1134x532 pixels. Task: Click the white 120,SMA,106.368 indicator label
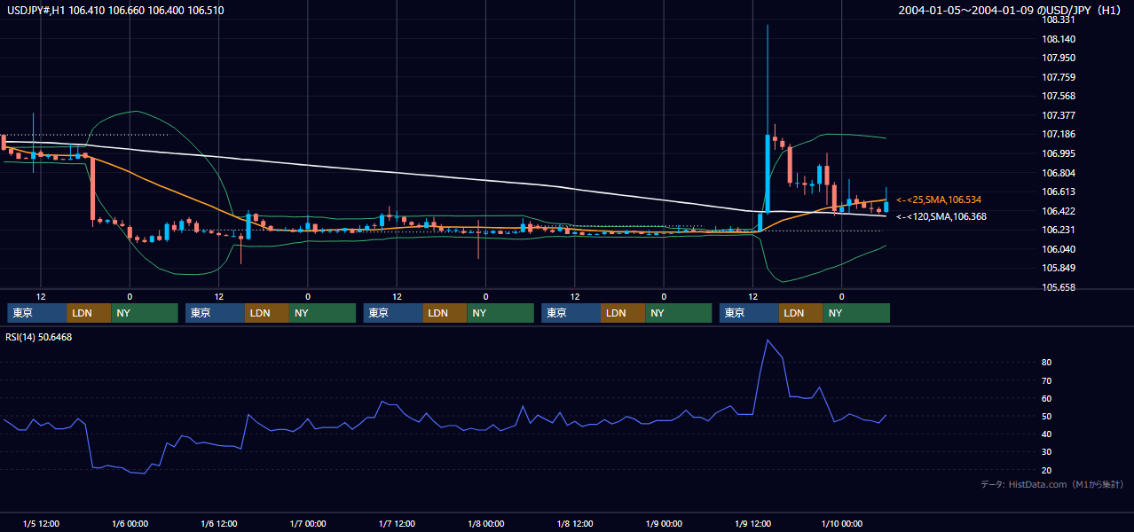[941, 216]
